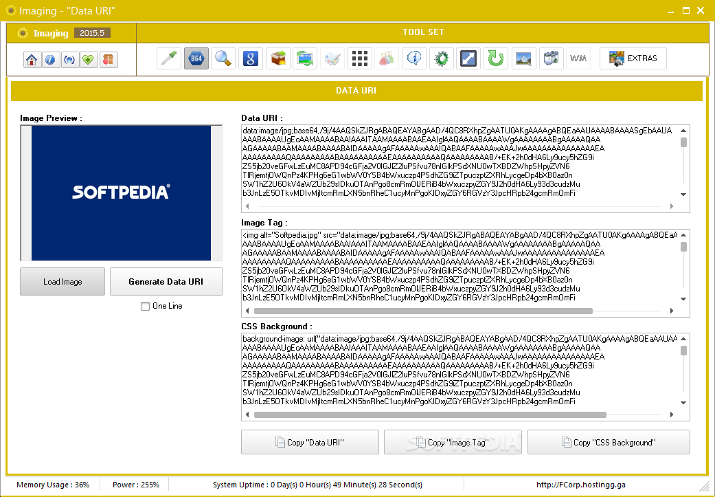Screen dimensions: 715x497
Task: Click the sunflower Imaging logo icon
Action: [x=23, y=33]
